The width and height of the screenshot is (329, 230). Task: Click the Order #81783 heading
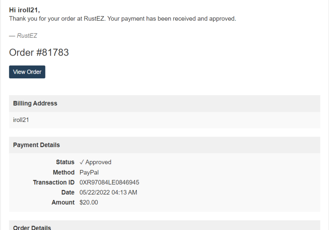(39, 52)
